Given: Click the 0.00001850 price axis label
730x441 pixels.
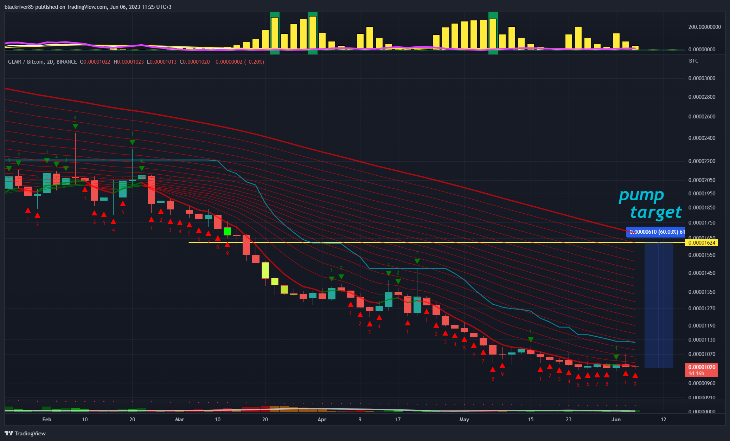Looking at the screenshot, I should [x=702, y=208].
